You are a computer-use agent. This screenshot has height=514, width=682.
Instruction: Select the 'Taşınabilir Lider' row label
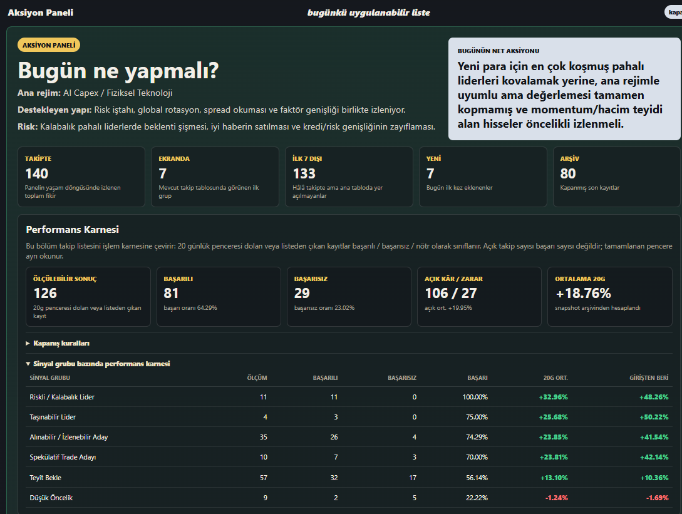pos(53,417)
